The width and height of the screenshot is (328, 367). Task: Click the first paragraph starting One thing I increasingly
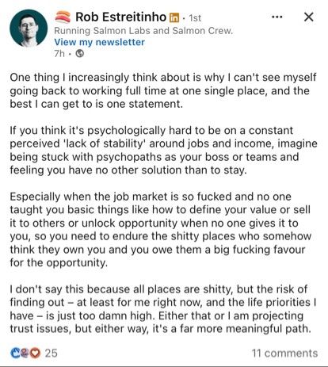[x=163, y=90]
